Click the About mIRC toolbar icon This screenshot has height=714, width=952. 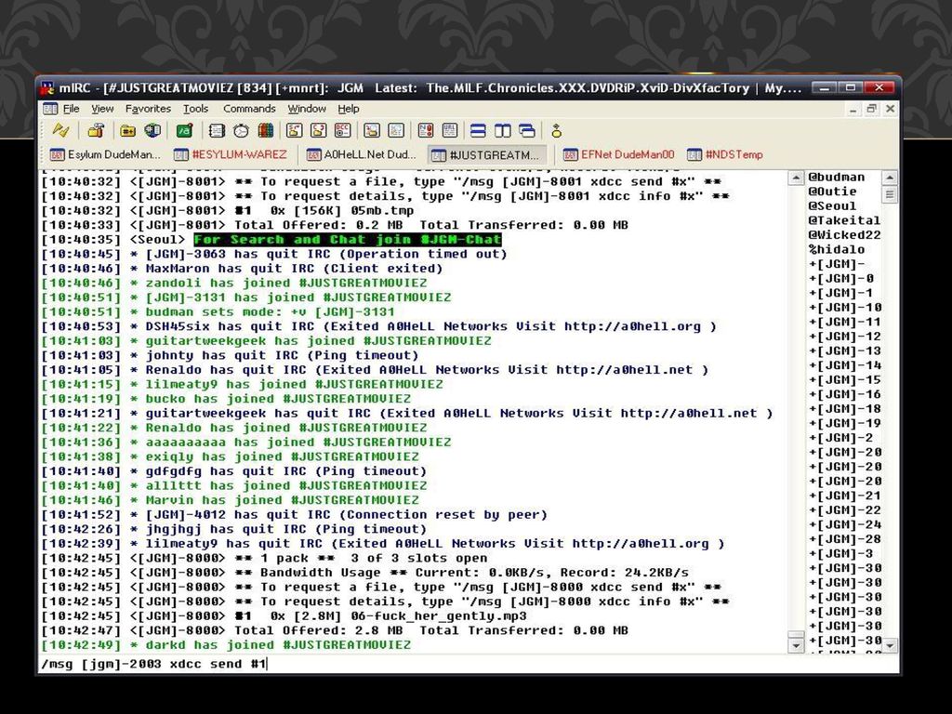pos(556,130)
